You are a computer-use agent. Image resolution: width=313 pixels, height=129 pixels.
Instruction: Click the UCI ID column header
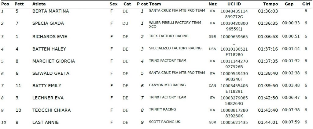coord(234,4)
